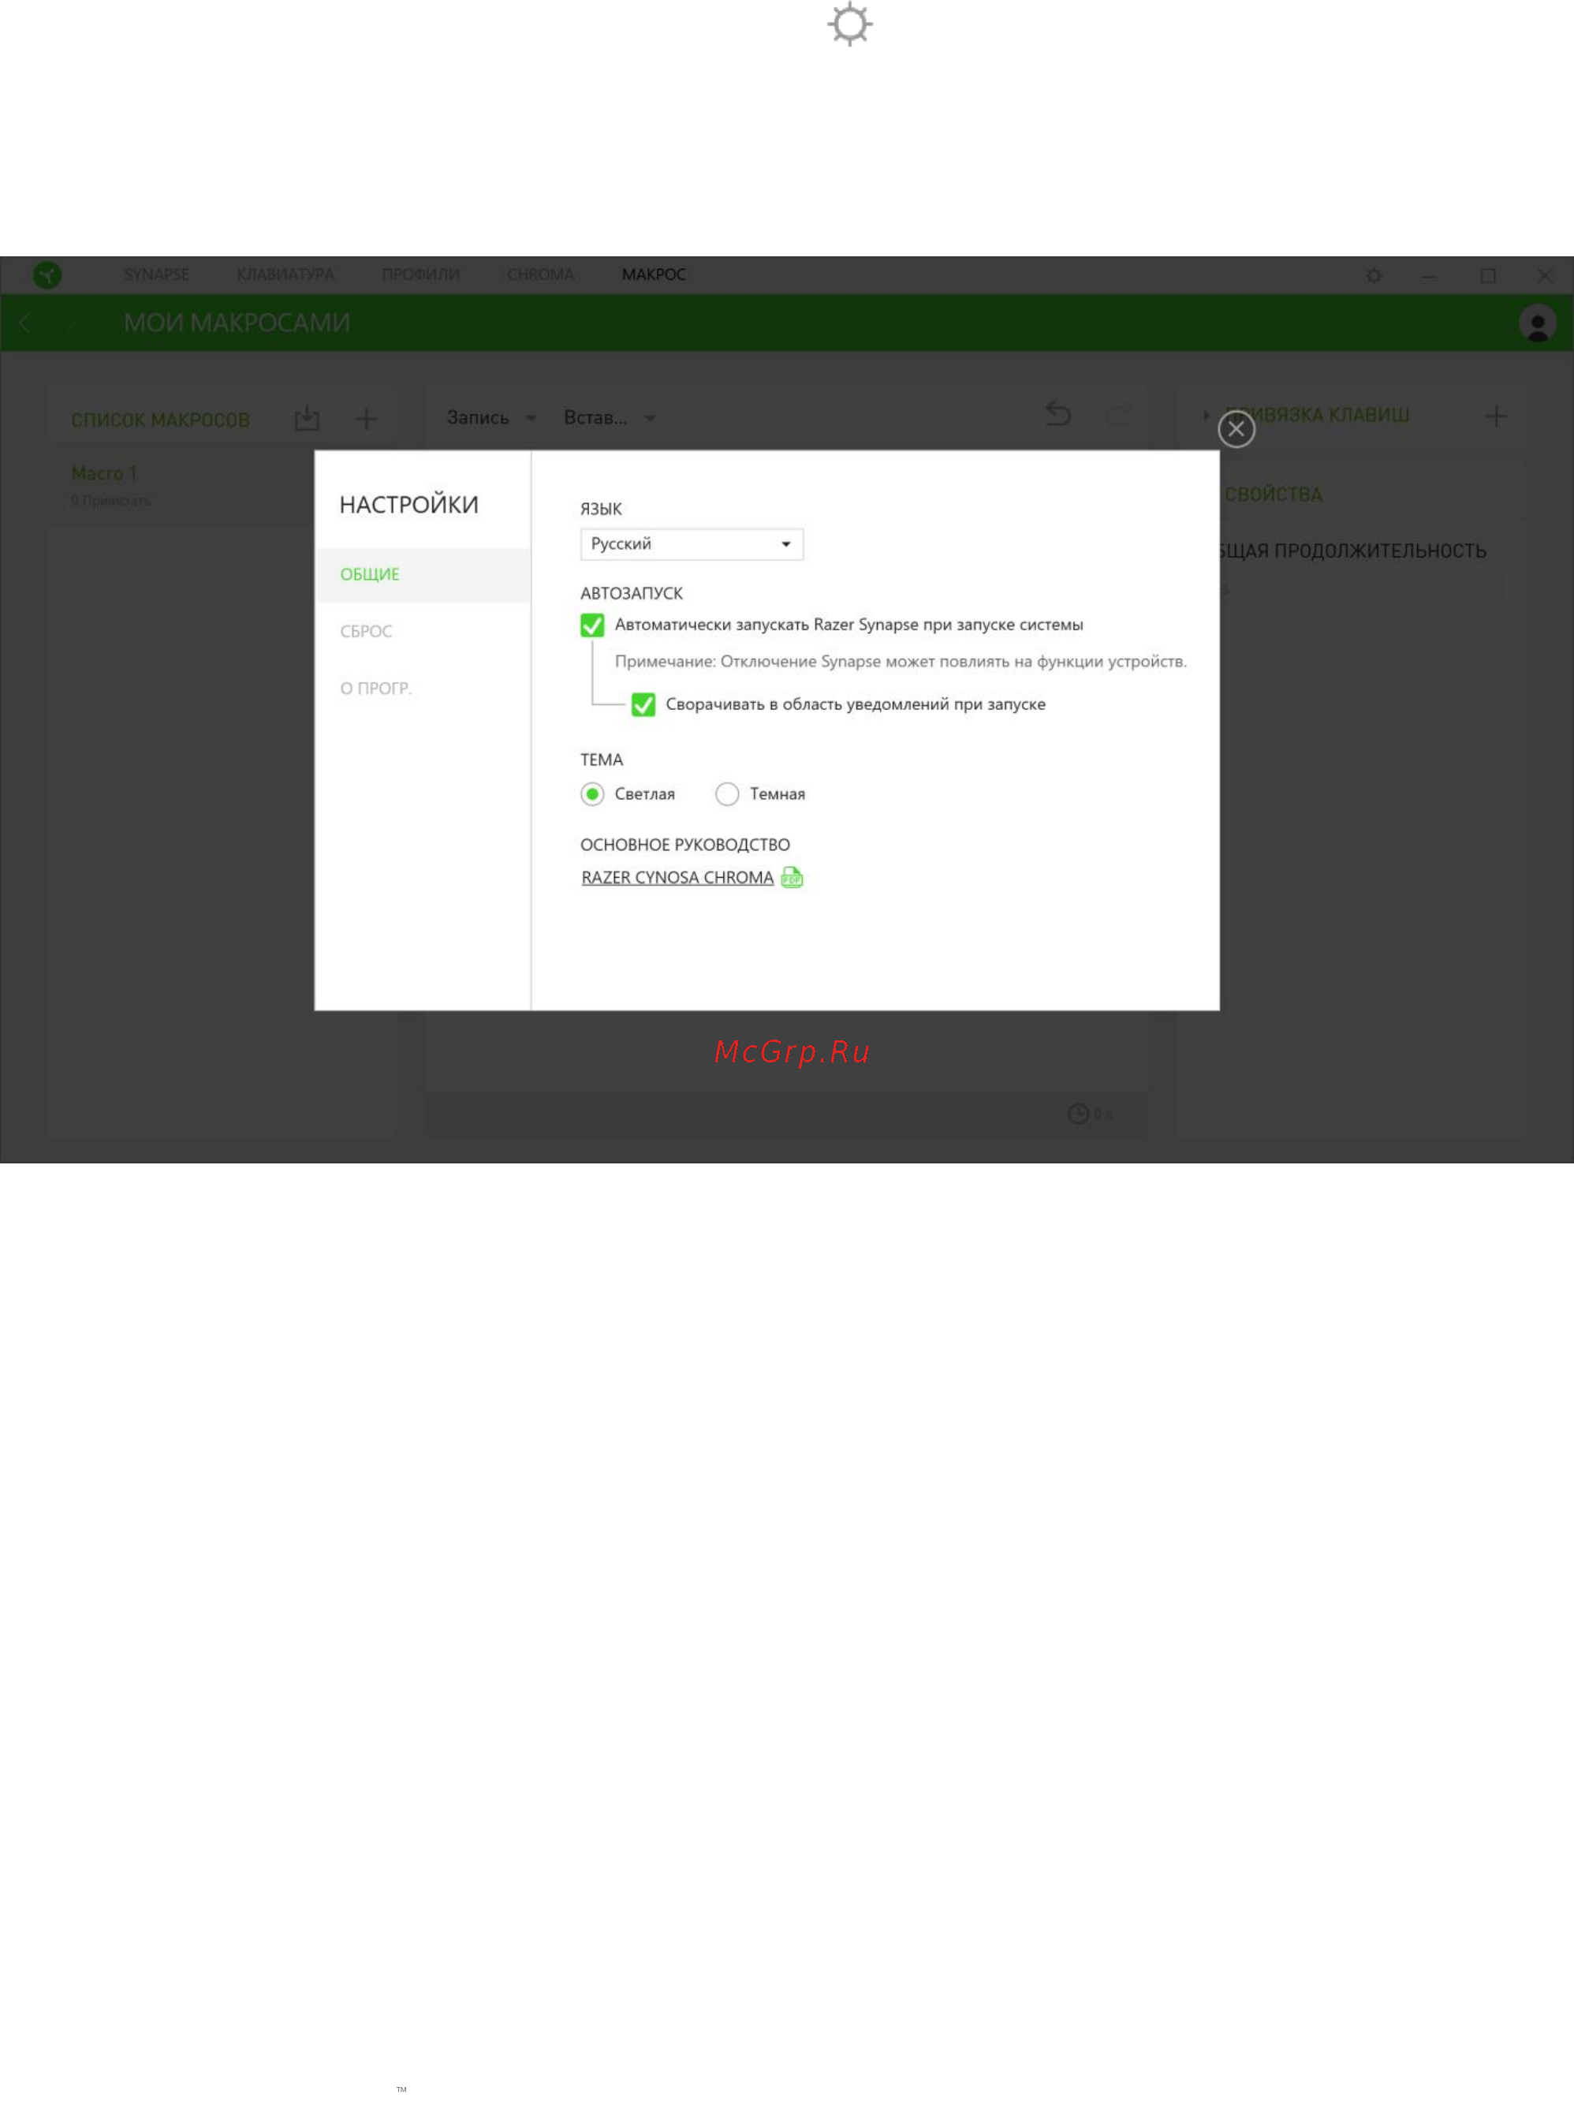Select the Светлая theme radio button
This screenshot has height=2102, width=1574.
[x=591, y=794]
